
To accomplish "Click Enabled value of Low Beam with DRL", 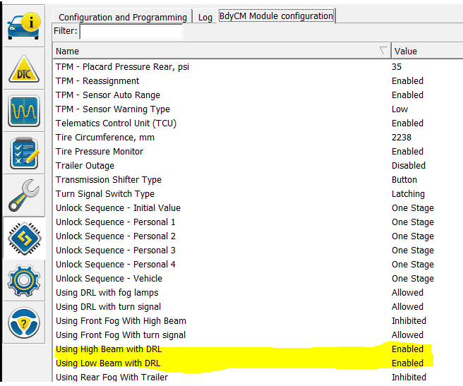I will [407, 363].
